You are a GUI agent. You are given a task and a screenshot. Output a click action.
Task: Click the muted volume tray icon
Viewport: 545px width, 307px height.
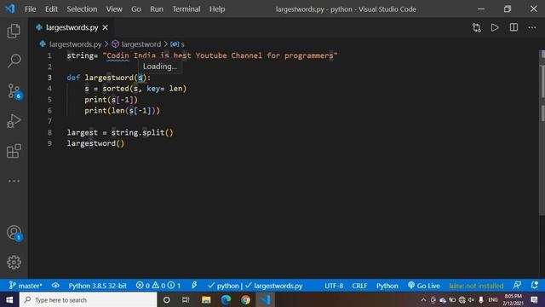pos(471,299)
